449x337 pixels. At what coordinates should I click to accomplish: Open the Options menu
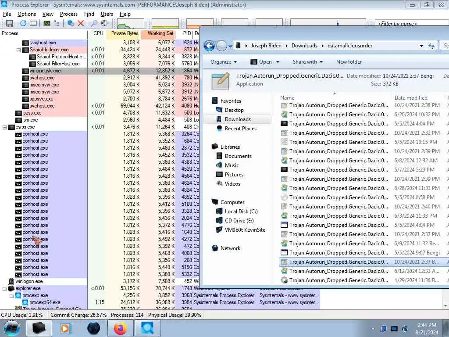point(27,14)
